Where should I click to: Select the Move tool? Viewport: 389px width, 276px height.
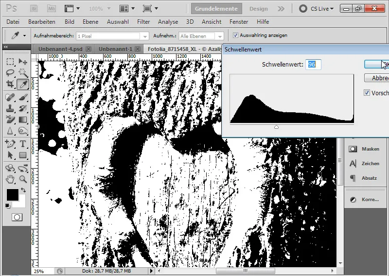tap(23, 61)
